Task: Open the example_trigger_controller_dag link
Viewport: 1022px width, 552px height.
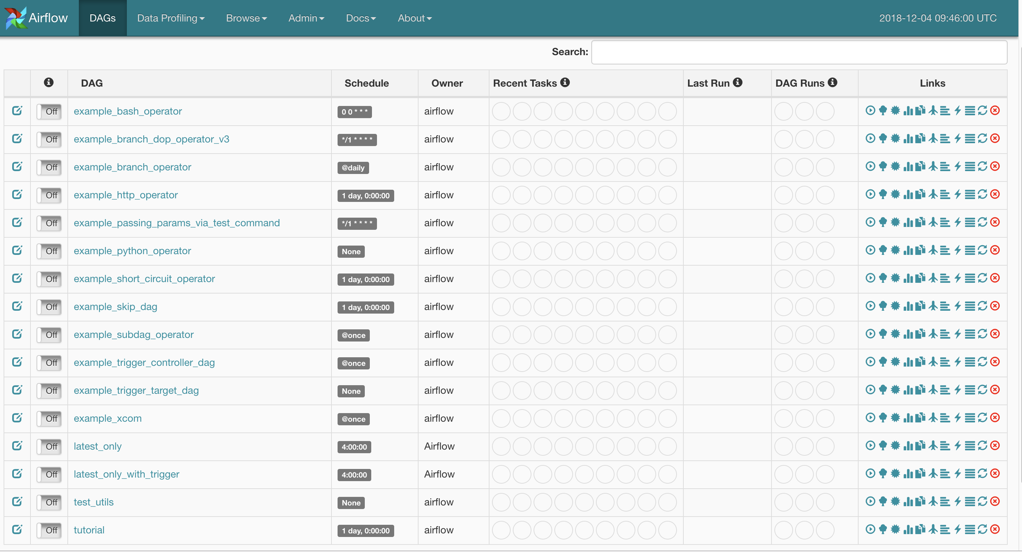Action: point(144,363)
